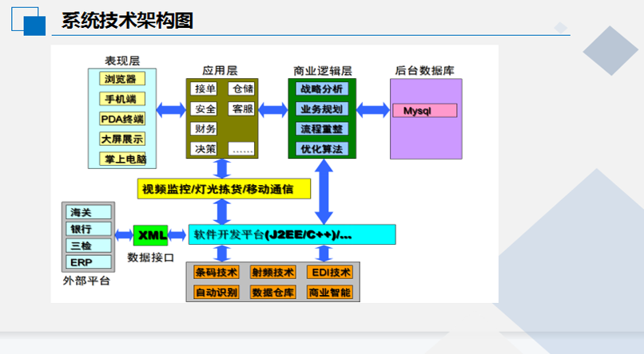
Task: Click the 浏览器 box
Action: [x=122, y=79]
